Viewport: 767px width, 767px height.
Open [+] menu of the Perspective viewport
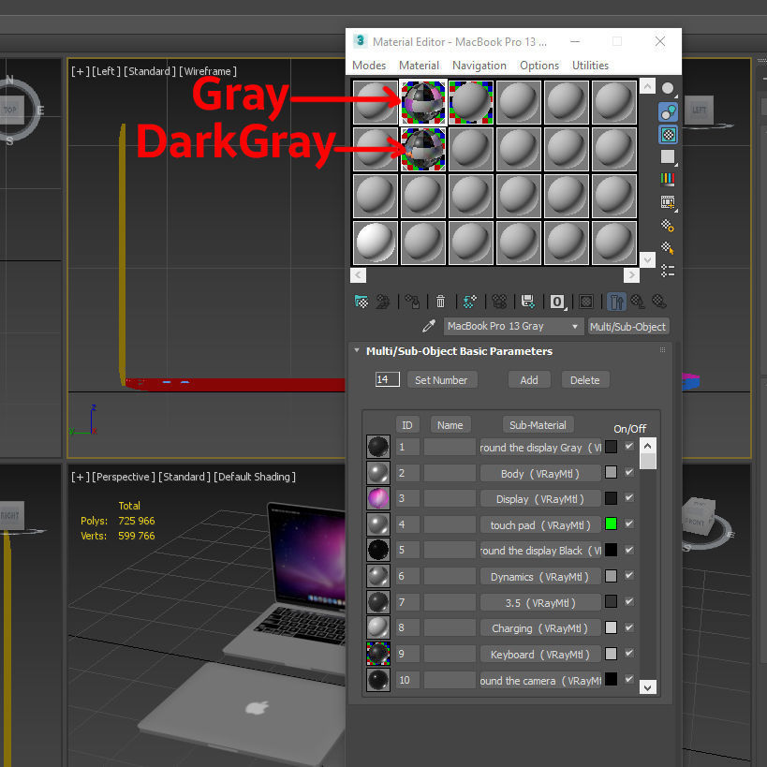pos(80,477)
